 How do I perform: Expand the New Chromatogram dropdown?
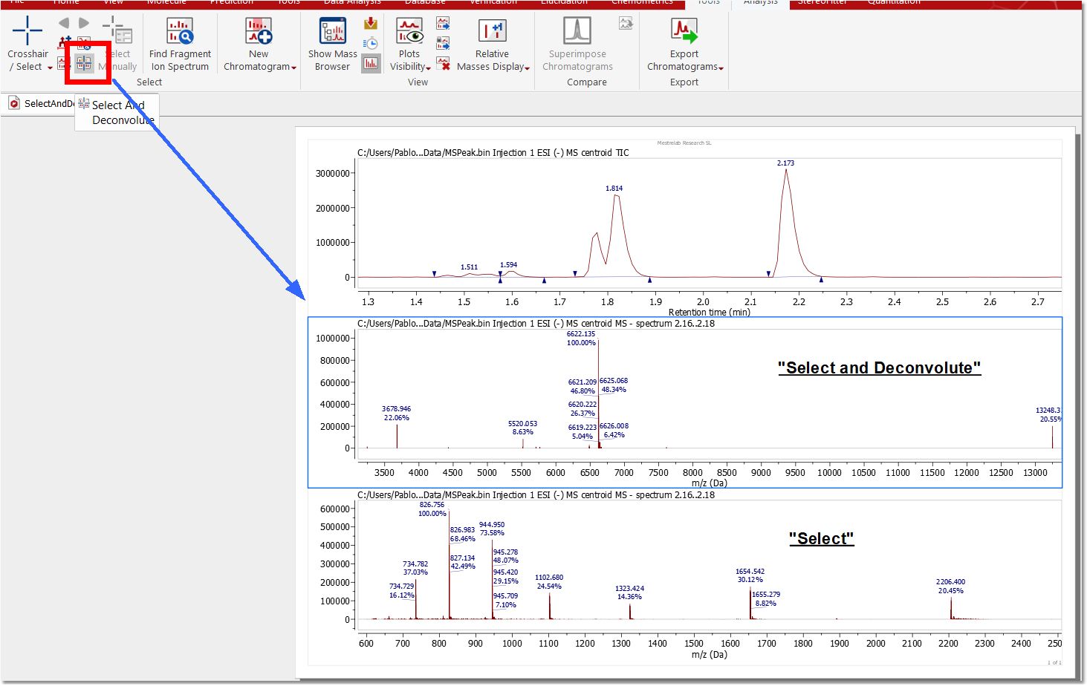click(x=294, y=68)
